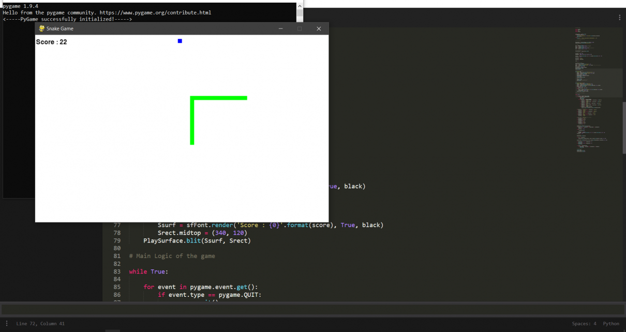Click the "Line 72, Column 41" cursor position indicator
This screenshot has height=332, width=626.
tap(40, 323)
